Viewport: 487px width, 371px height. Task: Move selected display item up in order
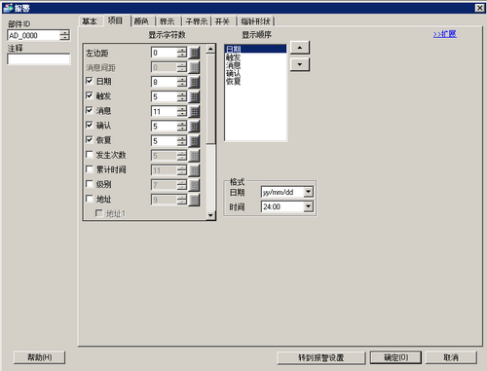(300, 48)
